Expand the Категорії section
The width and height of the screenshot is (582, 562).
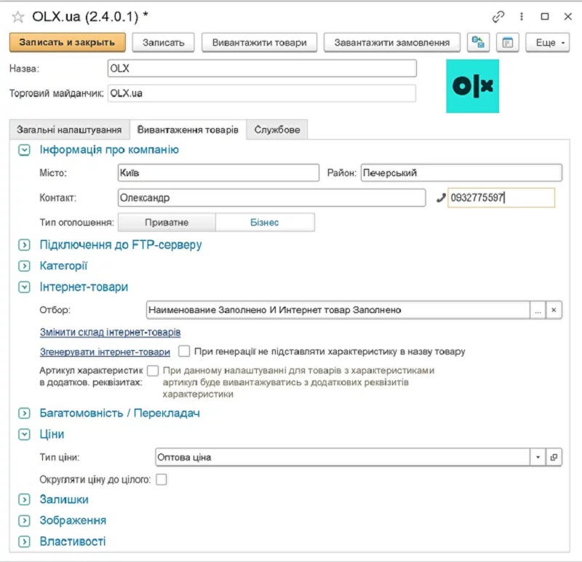tap(25, 266)
